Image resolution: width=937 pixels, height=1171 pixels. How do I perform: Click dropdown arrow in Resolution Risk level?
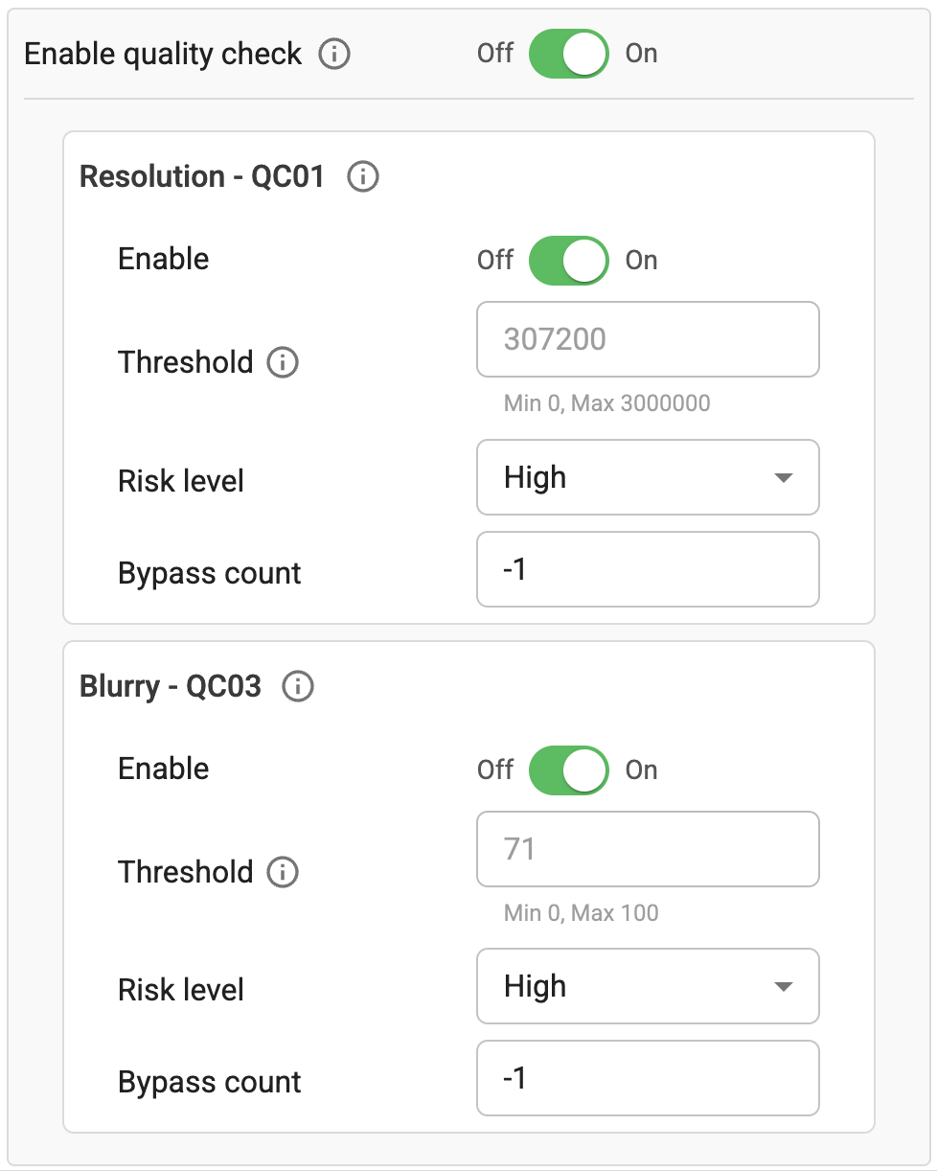coord(783,478)
